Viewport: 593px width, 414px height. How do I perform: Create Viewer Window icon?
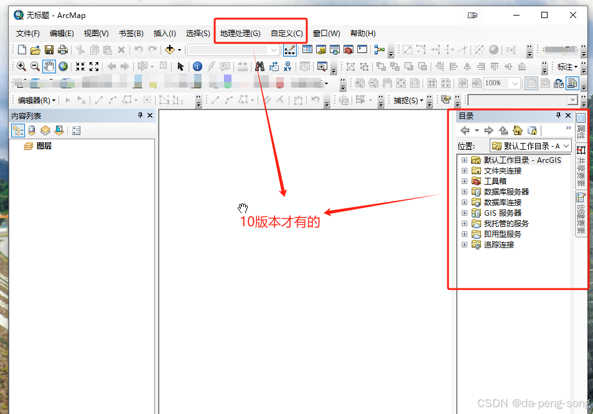pyautogui.click(x=322, y=67)
